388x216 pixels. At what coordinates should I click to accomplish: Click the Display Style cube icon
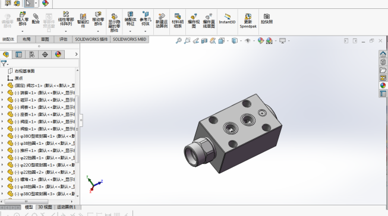(234, 40)
